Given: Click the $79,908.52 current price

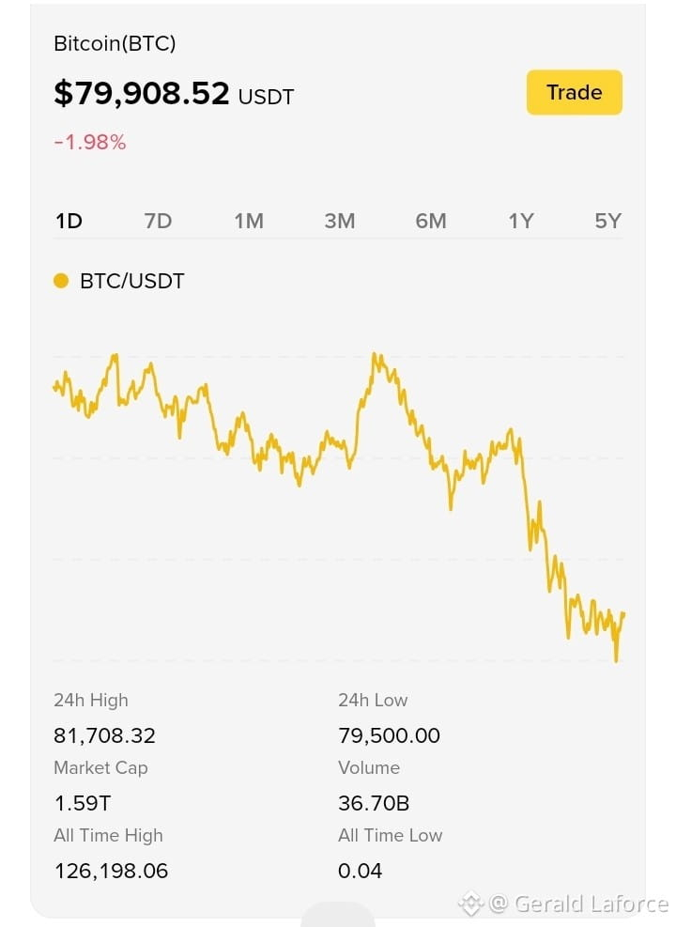Looking at the screenshot, I should point(141,93).
